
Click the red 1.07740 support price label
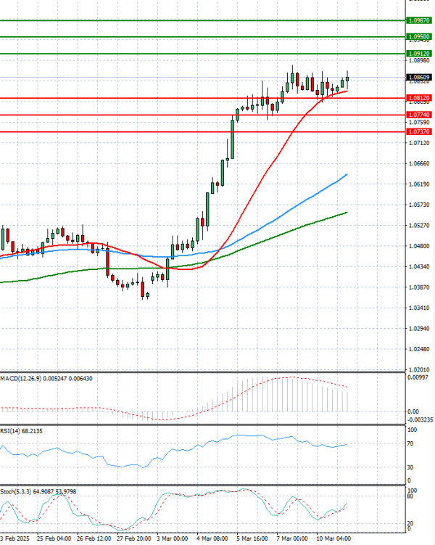point(419,115)
